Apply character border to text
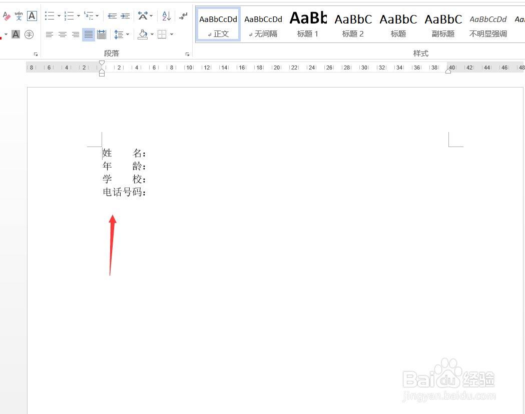 (x=32, y=15)
